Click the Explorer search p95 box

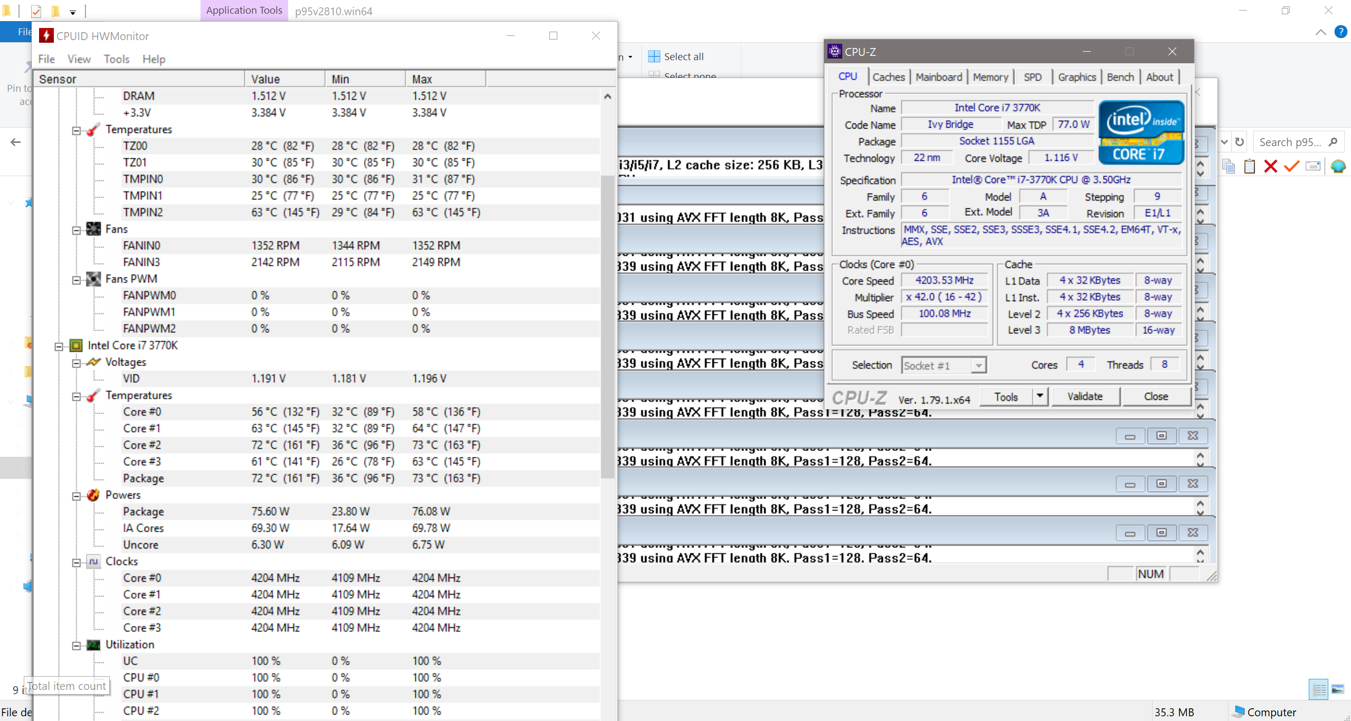1298,142
